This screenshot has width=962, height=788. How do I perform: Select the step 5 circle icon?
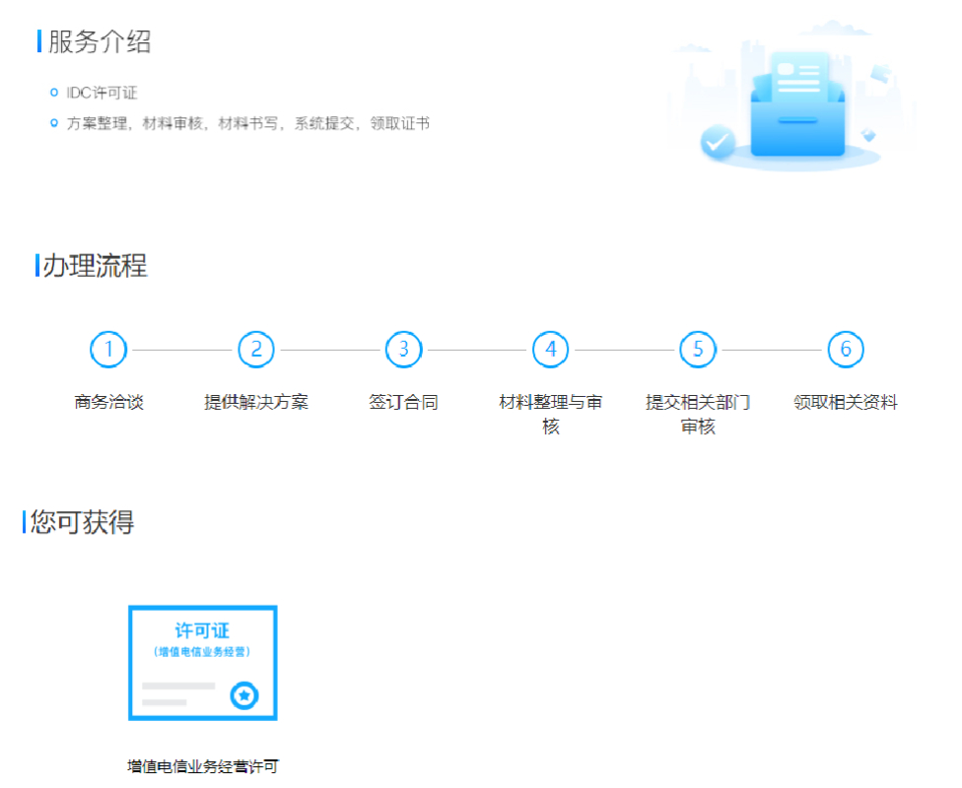click(x=698, y=350)
